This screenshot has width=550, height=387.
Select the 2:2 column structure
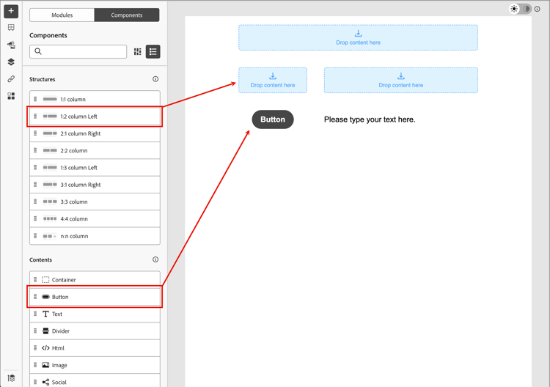(95, 151)
